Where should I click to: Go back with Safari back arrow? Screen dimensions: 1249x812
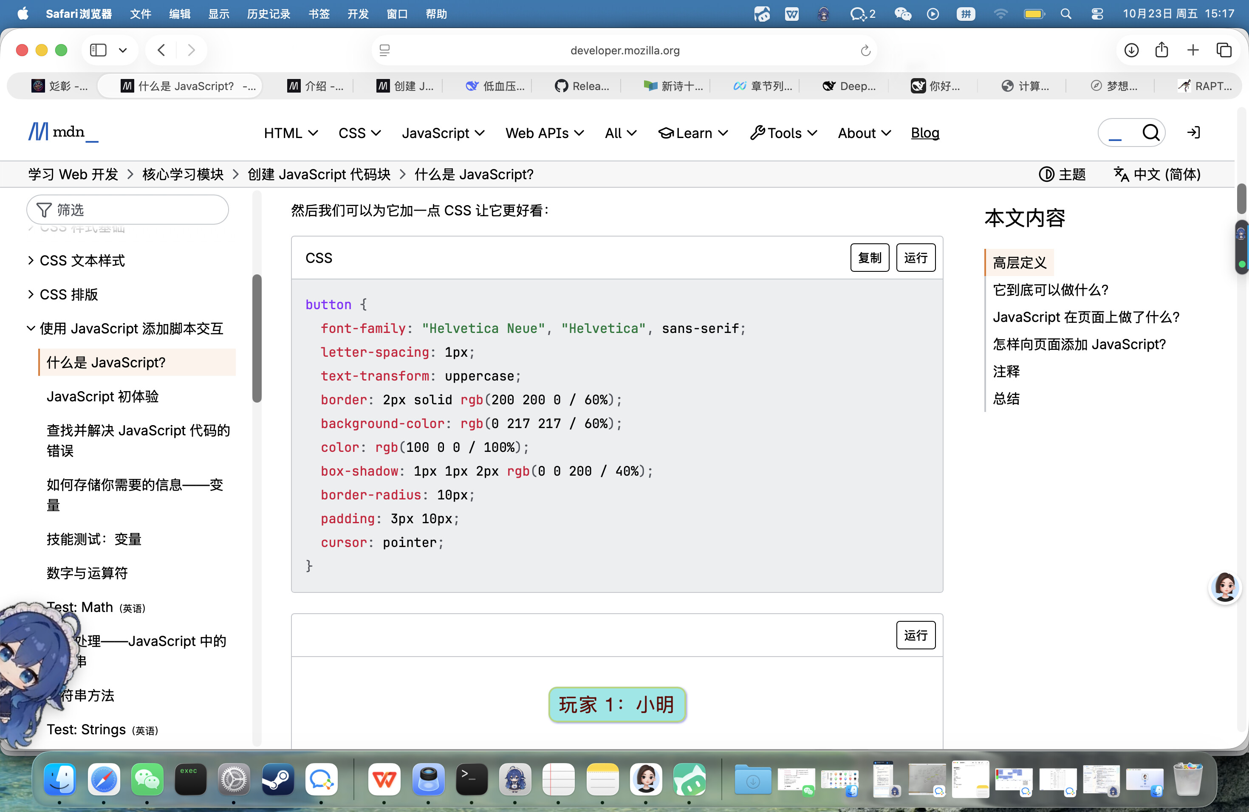[161, 51]
